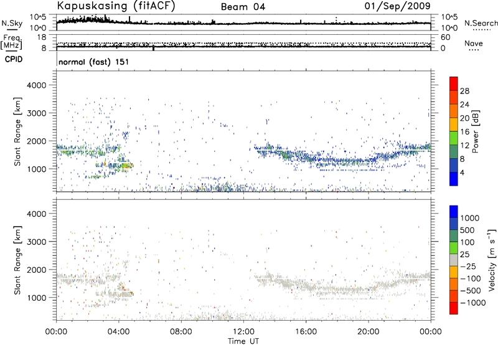Click the "60" Nave axis tick label
Viewport: 498px width, 345px height.
445,37
